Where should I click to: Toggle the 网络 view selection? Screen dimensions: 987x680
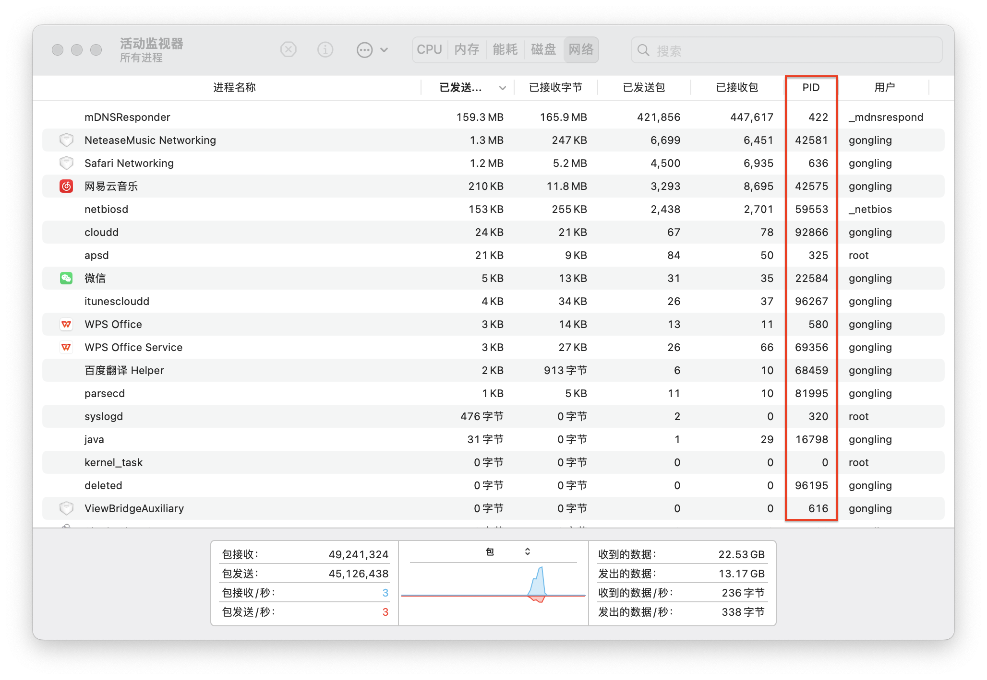pyautogui.click(x=581, y=49)
